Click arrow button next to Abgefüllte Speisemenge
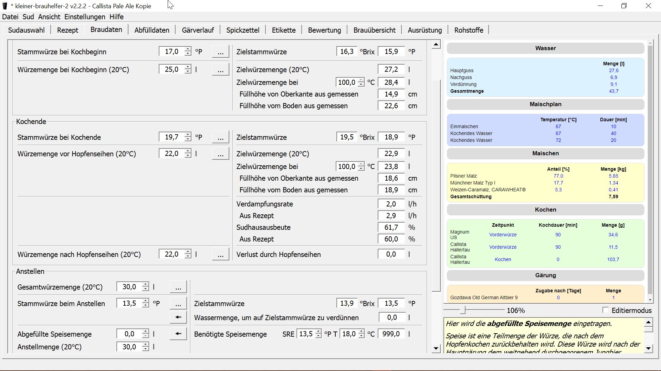The image size is (661, 371). pyautogui.click(x=178, y=334)
